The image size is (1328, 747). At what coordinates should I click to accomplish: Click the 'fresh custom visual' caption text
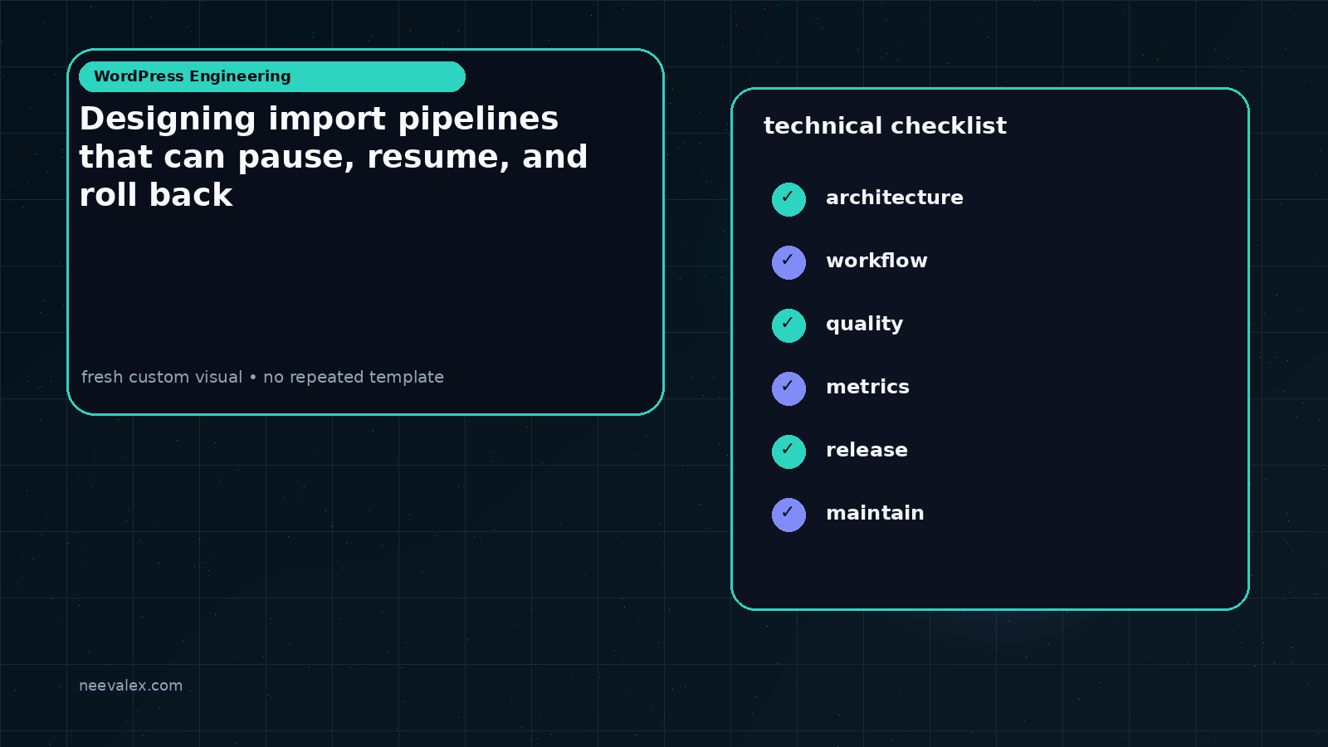[x=262, y=377]
